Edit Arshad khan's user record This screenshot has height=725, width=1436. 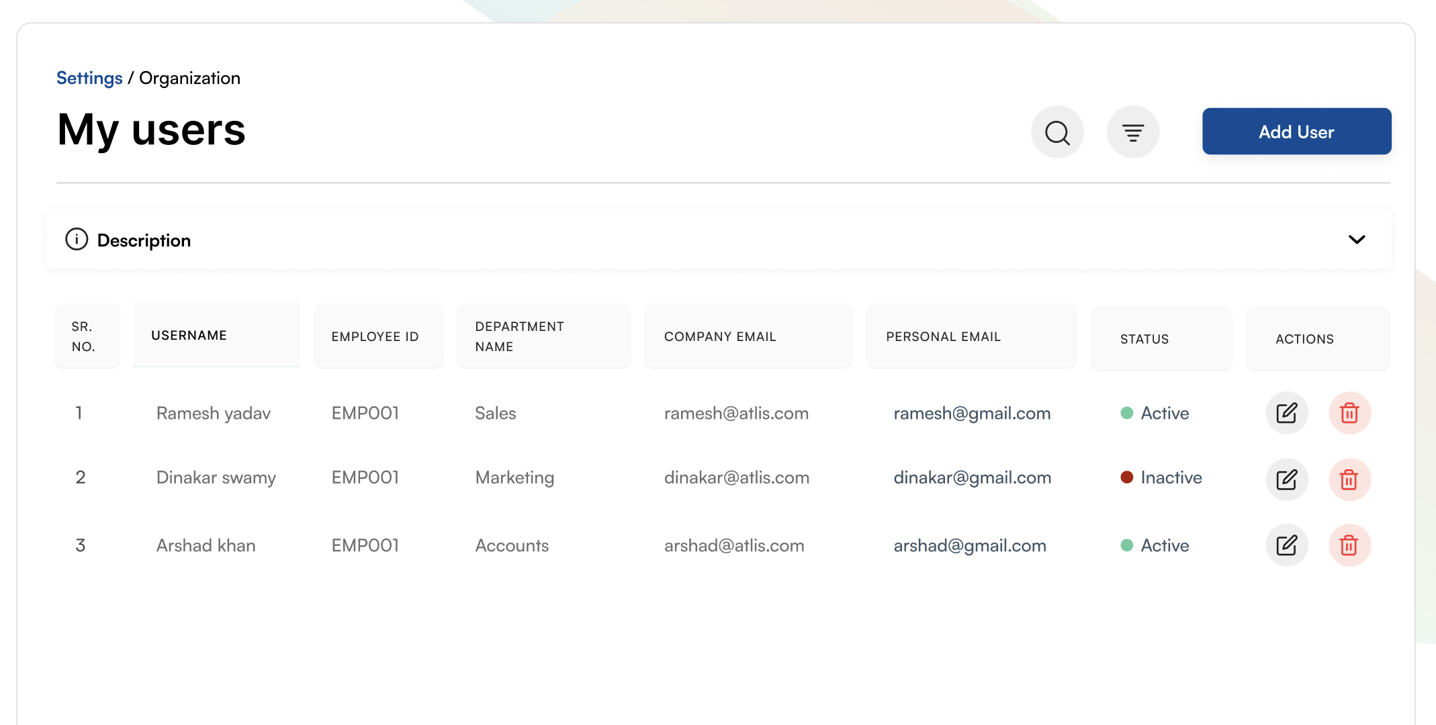tap(1286, 545)
